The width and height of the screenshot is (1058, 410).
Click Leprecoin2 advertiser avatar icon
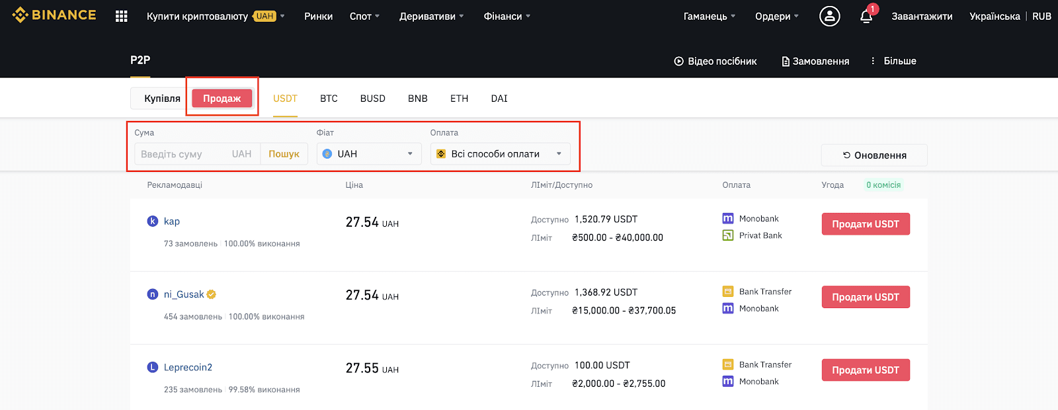[153, 367]
